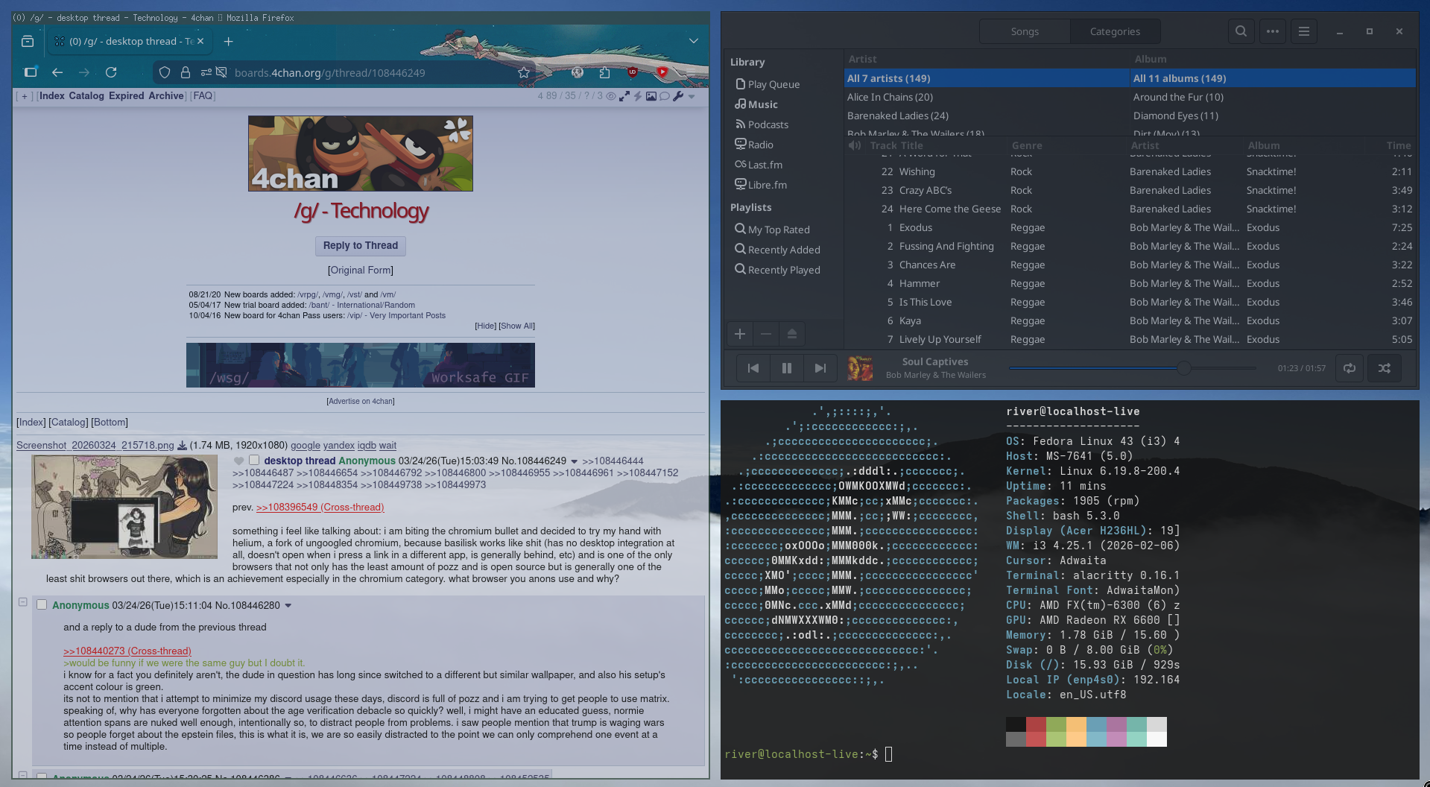Click the expand-images arrows icon in 4chan header
The image size is (1430, 787).
[624, 96]
